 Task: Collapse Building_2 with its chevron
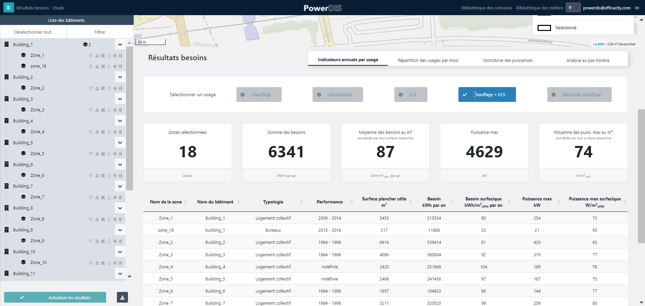[120, 77]
